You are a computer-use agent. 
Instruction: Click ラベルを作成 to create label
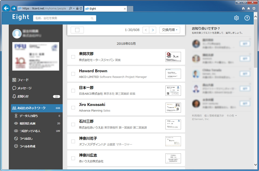click(25, 146)
